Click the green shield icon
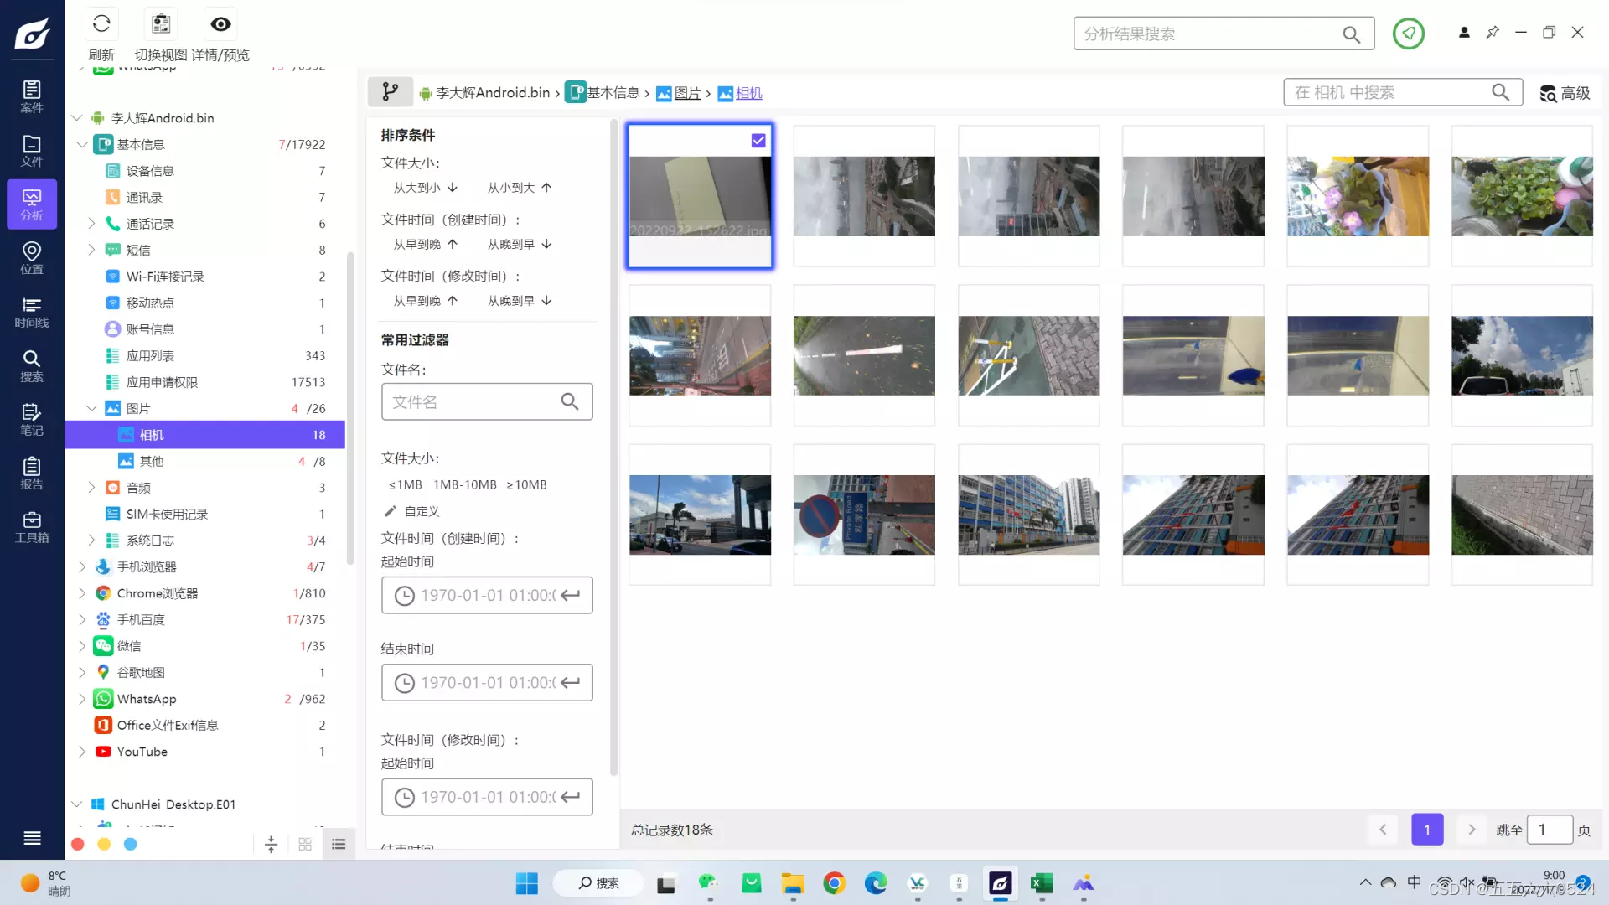 click(1408, 34)
